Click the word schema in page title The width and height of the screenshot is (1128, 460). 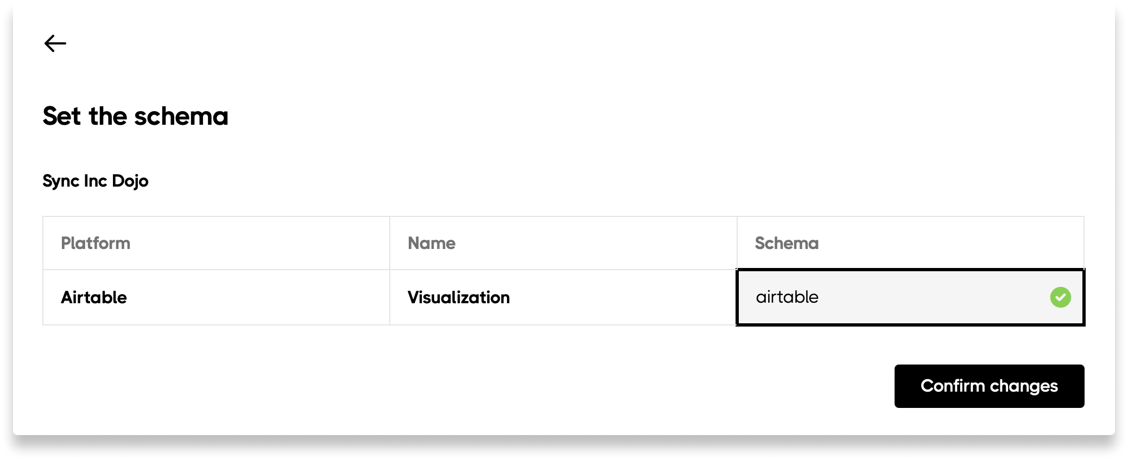tap(181, 116)
